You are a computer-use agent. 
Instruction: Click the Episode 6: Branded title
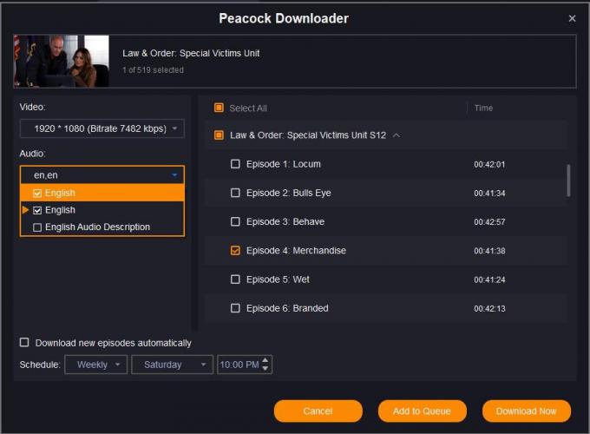(x=287, y=308)
